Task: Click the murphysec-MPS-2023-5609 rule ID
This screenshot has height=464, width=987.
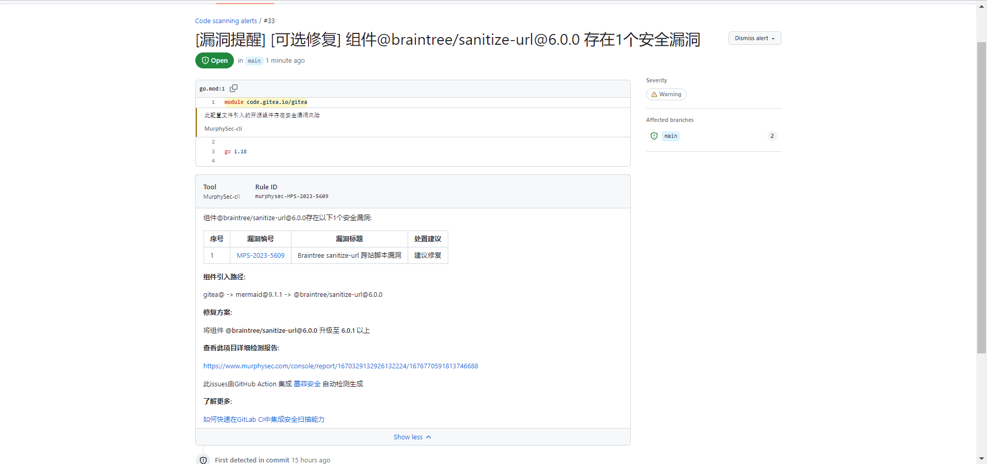Action: click(x=291, y=197)
